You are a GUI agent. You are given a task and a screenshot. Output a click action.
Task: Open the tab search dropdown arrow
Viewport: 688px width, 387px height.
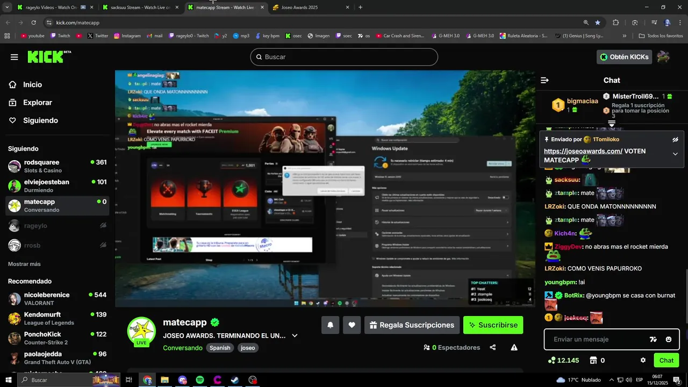(x=7, y=8)
